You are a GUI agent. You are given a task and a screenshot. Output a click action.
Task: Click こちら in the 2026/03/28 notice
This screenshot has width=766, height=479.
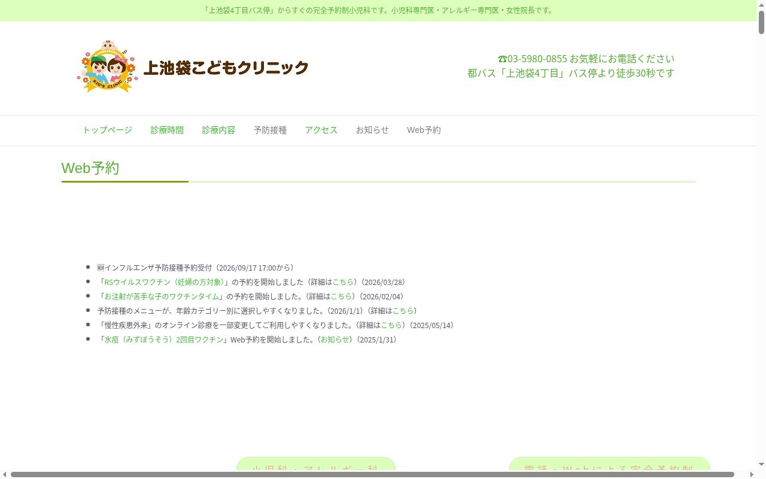point(343,282)
